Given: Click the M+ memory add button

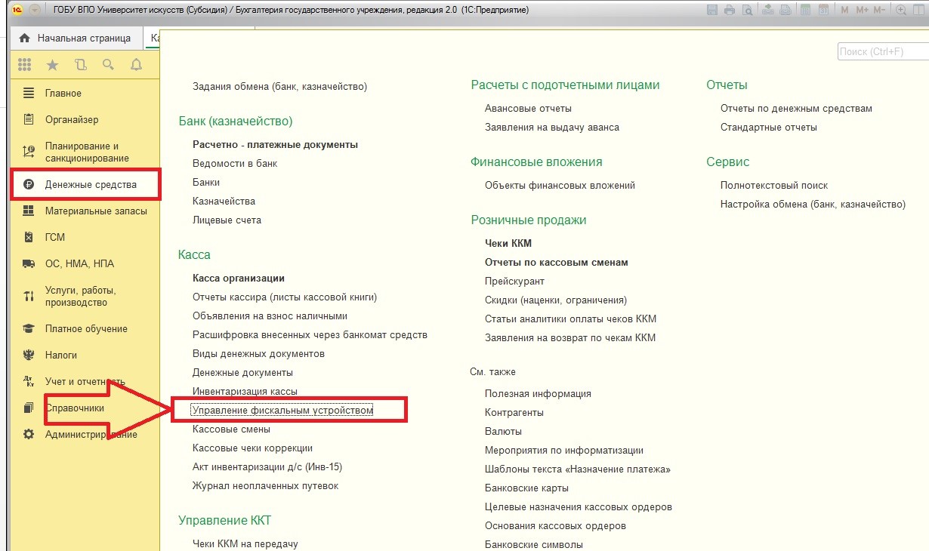Looking at the screenshot, I should pyautogui.click(x=862, y=10).
